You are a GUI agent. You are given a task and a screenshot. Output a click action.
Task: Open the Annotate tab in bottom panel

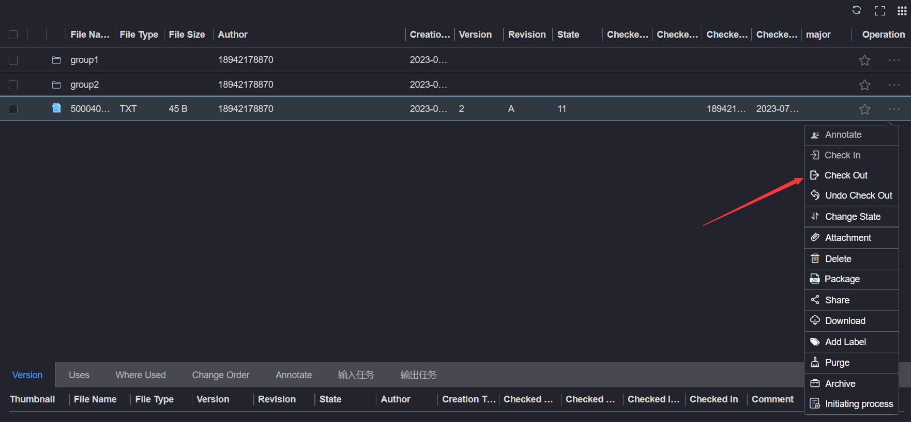[294, 375]
